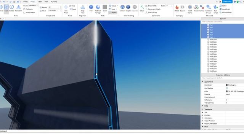Viewport: 244px width, 137px height.
Task: Toggle Draw On Top
Action: pos(151,13)
